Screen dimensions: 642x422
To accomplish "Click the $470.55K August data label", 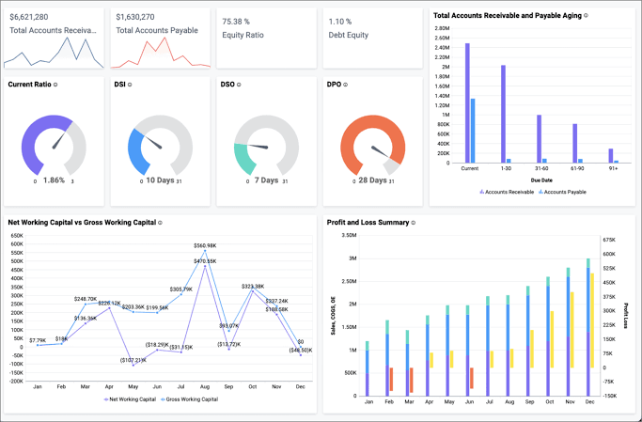I will click(x=205, y=261).
